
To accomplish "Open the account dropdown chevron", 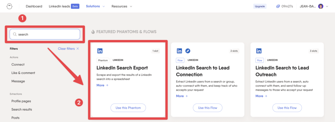I will [327, 7].
